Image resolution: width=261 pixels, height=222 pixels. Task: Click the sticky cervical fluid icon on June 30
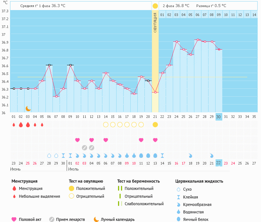pos(63,156)
